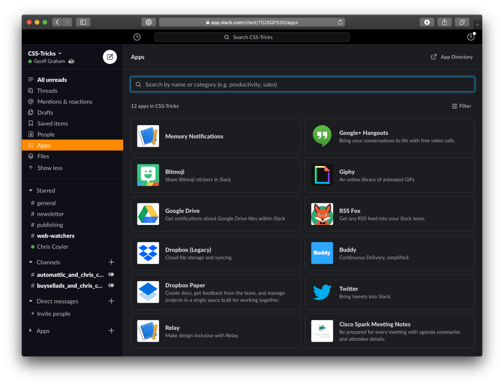The height and width of the screenshot is (385, 504).
Task: Click the add direct message plus icon
Action: pos(111,301)
